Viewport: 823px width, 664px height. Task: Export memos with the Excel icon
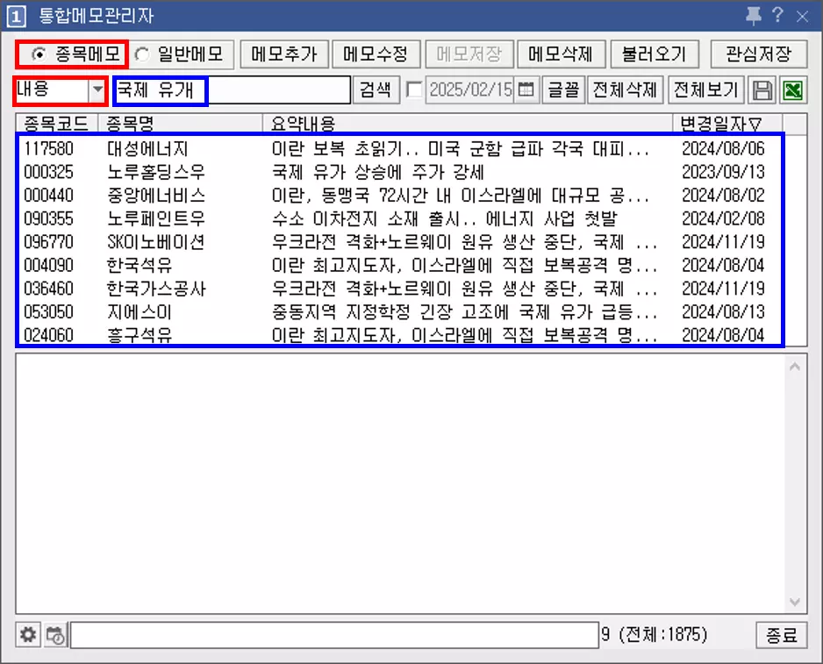pyautogui.click(x=793, y=90)
